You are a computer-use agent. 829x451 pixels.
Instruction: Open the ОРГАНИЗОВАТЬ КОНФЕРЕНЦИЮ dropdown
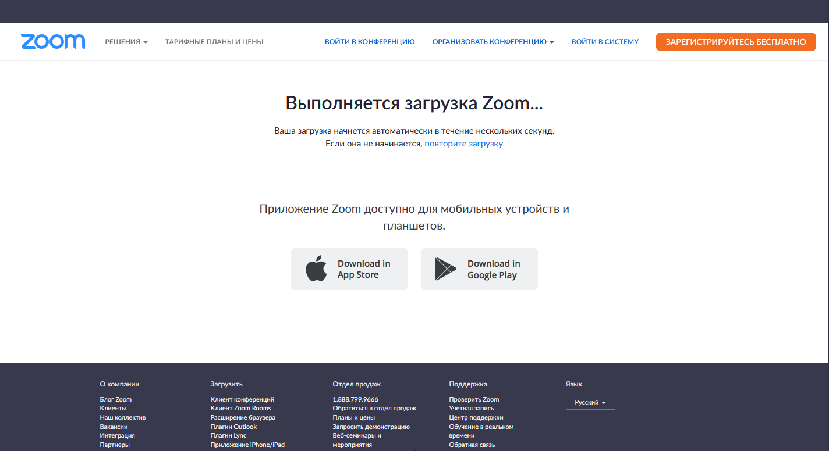(x=493, y=42)
